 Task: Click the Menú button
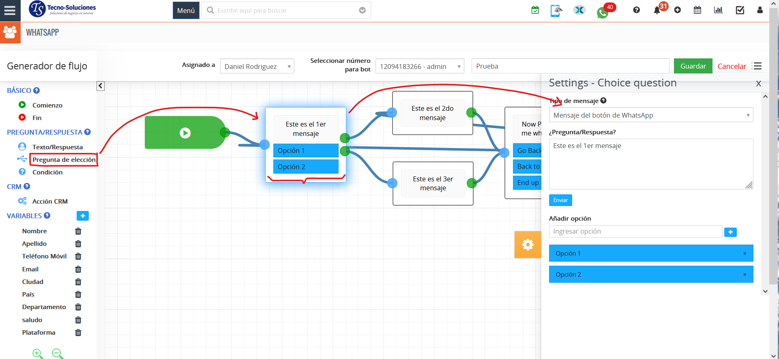coord(186,11)
